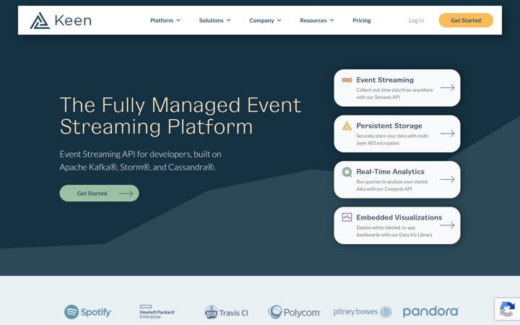Click the Embedded Visualizations chart icon
This screenshot has width=520, height=325.
point(347,217)
